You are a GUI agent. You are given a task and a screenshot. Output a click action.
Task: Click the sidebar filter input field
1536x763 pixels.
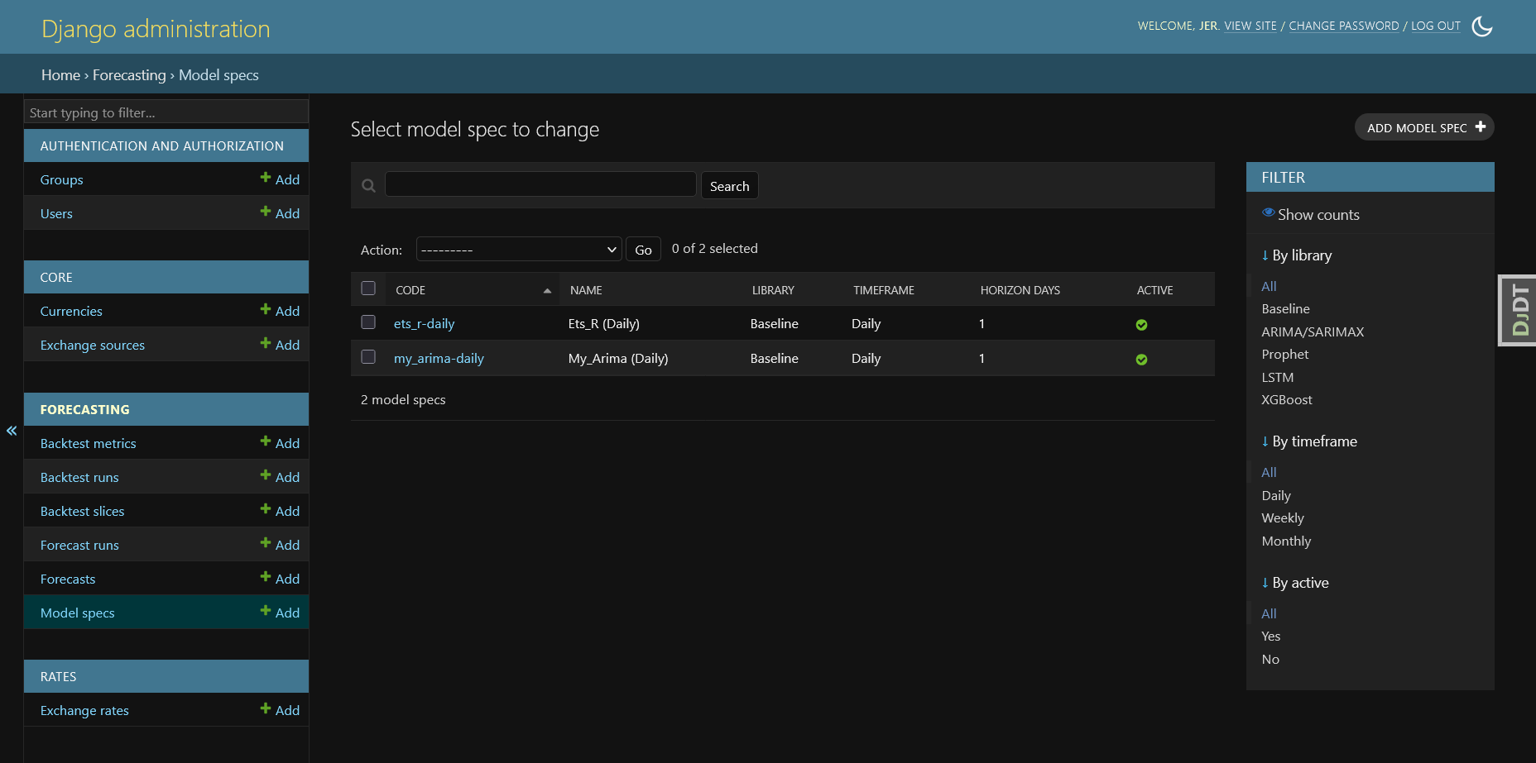click(166, 112)
